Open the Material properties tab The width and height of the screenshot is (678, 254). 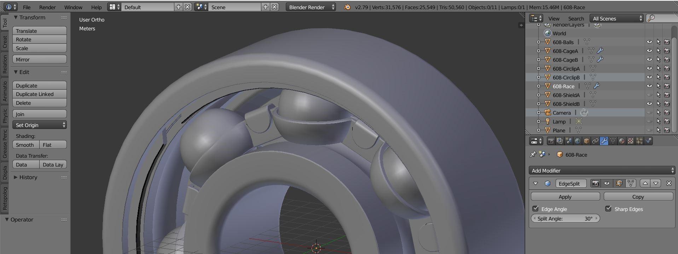[621, 141]
